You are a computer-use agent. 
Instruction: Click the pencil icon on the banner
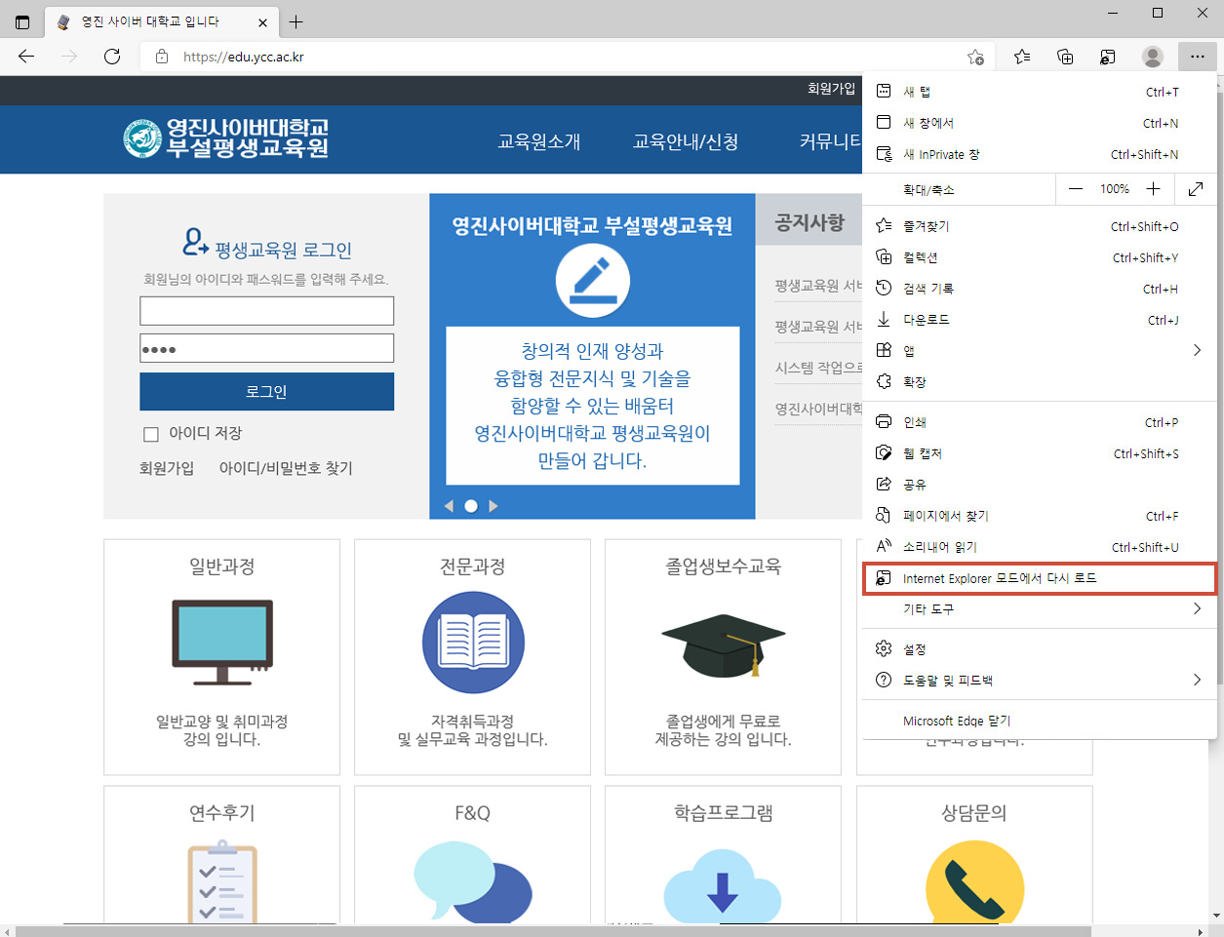[x=593, y=281]
